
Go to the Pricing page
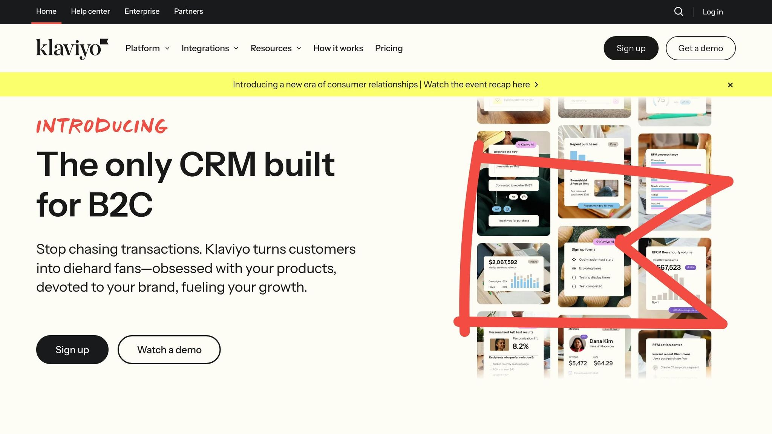coord(389,48)
